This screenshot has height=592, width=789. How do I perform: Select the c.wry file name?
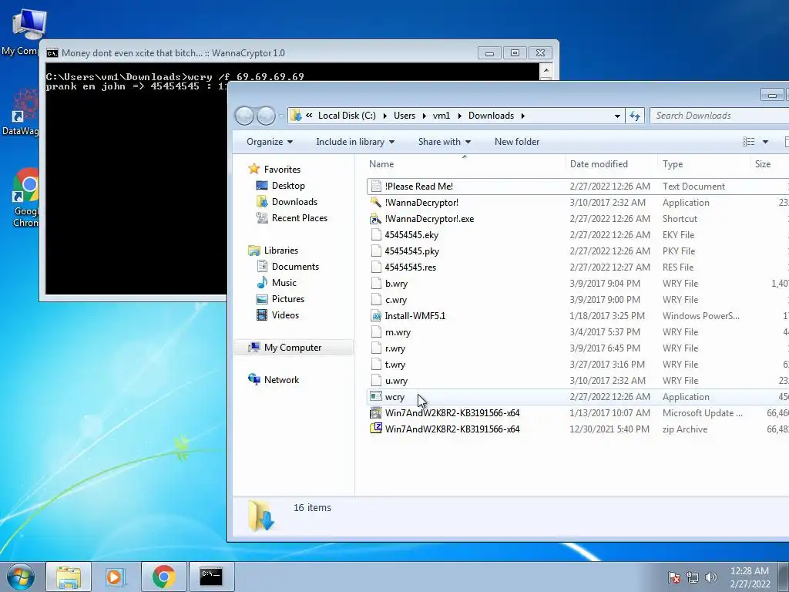click(395, 300)
